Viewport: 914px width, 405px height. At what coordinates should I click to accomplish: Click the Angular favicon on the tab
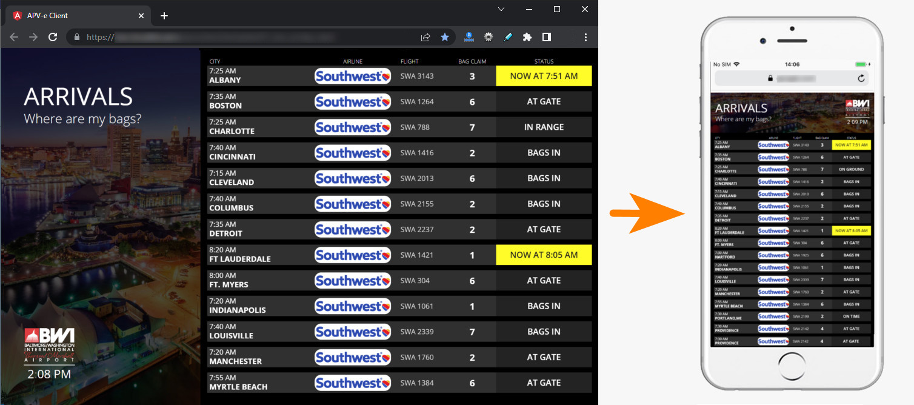[17, 16]
